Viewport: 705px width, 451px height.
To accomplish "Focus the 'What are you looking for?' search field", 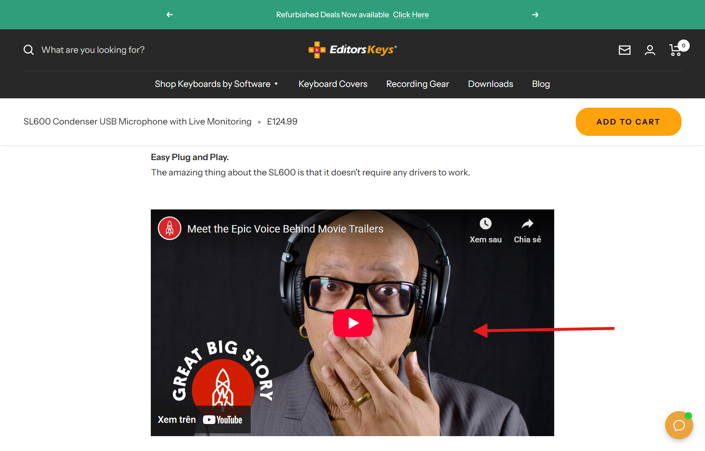I will [93, 50].
